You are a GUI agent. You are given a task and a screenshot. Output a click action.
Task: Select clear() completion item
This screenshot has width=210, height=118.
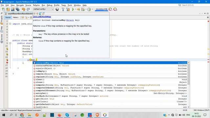tap(110, 79)
